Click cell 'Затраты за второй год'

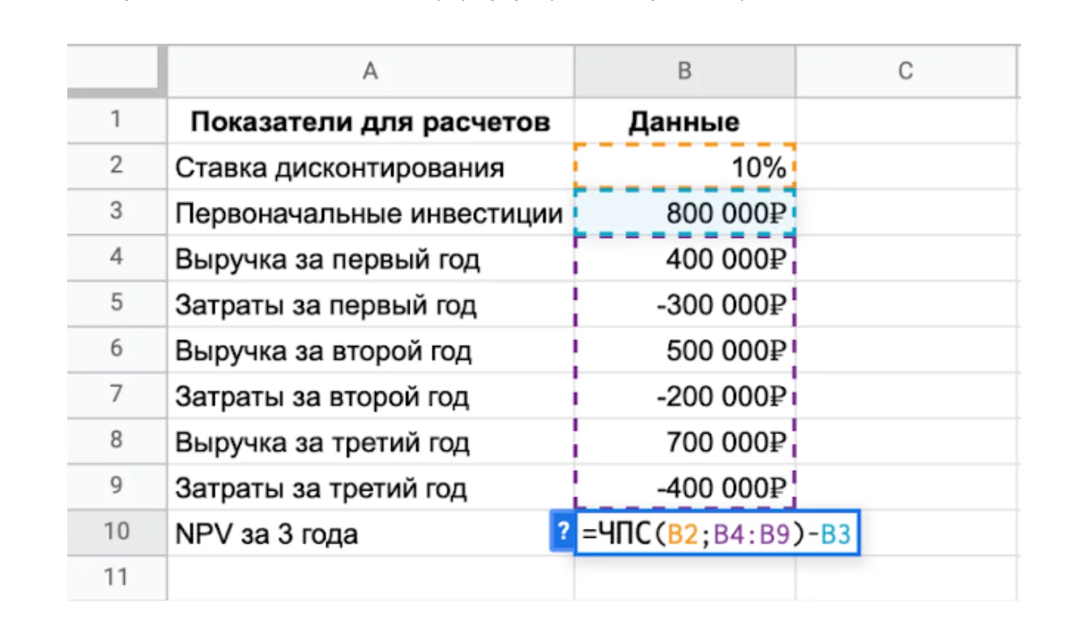(371, 395)
